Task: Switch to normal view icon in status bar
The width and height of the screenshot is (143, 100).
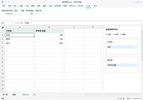Action: tap(118, 99)
